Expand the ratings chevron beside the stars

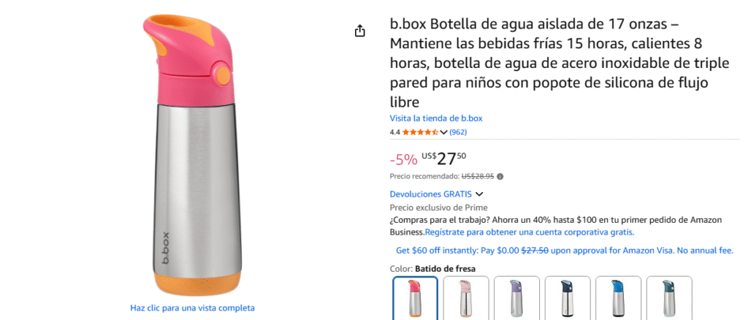443,132
